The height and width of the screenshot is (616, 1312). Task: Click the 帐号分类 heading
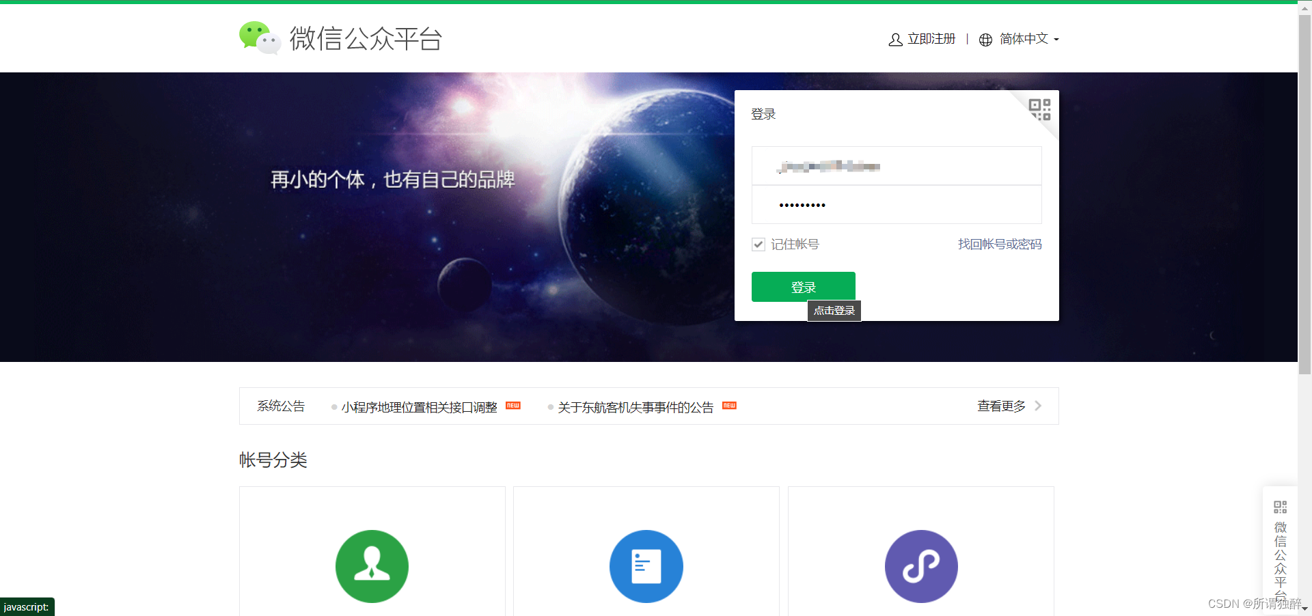[x=273, y=460]
